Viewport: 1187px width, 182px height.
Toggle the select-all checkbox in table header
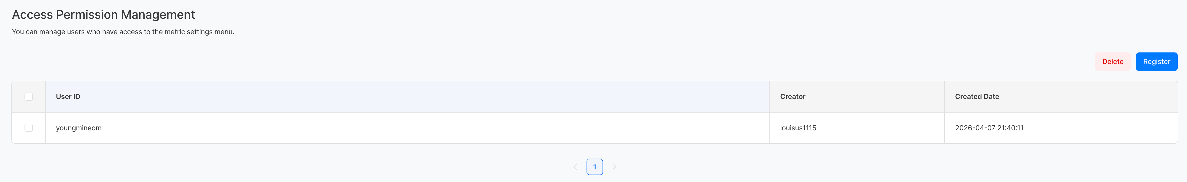tap(29, 96)
